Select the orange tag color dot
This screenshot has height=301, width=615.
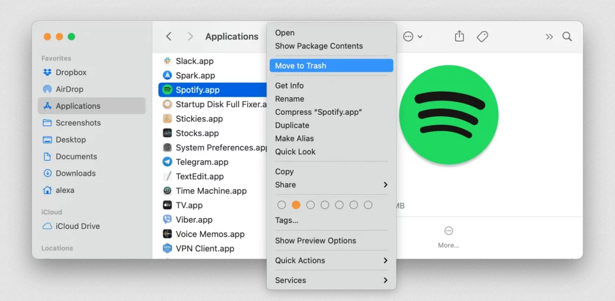(296, 205)
